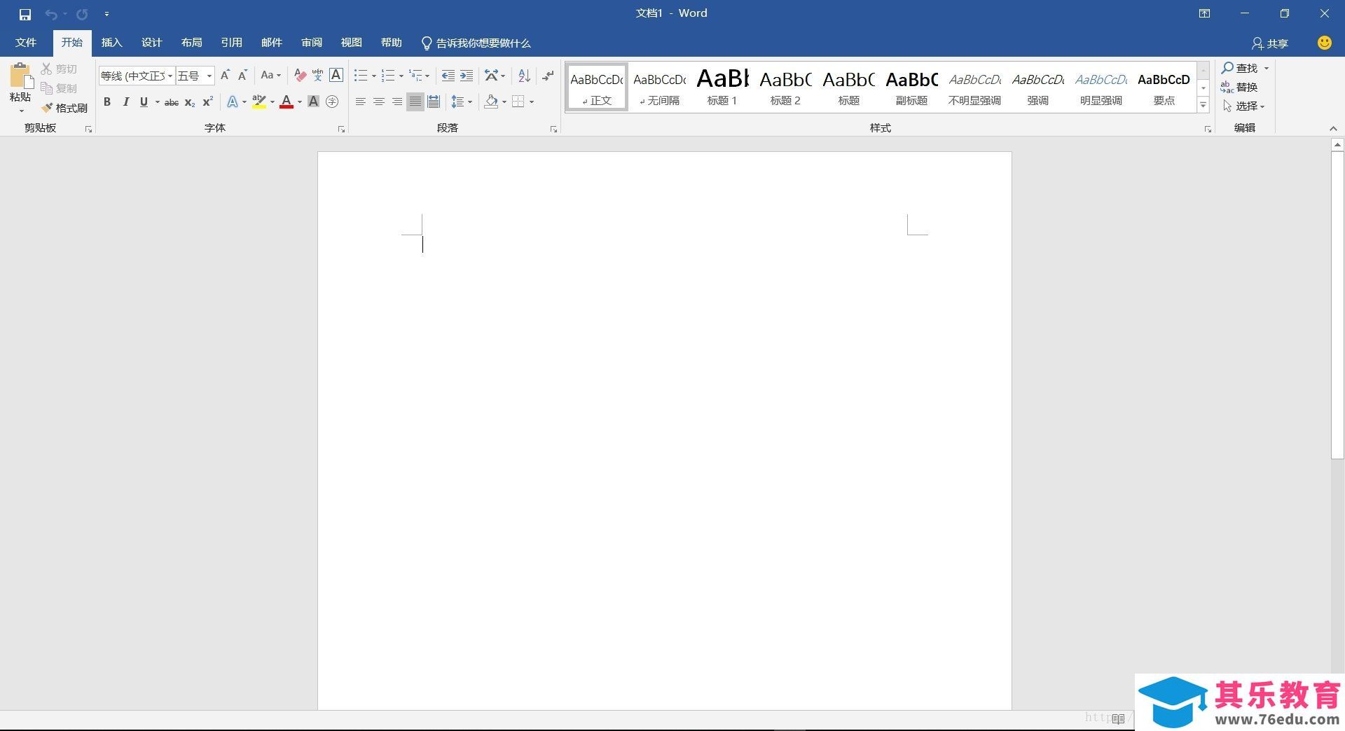Click Replace (替换) button
The height and width of the screenshot is (731, 1345).
point(1239,87)
